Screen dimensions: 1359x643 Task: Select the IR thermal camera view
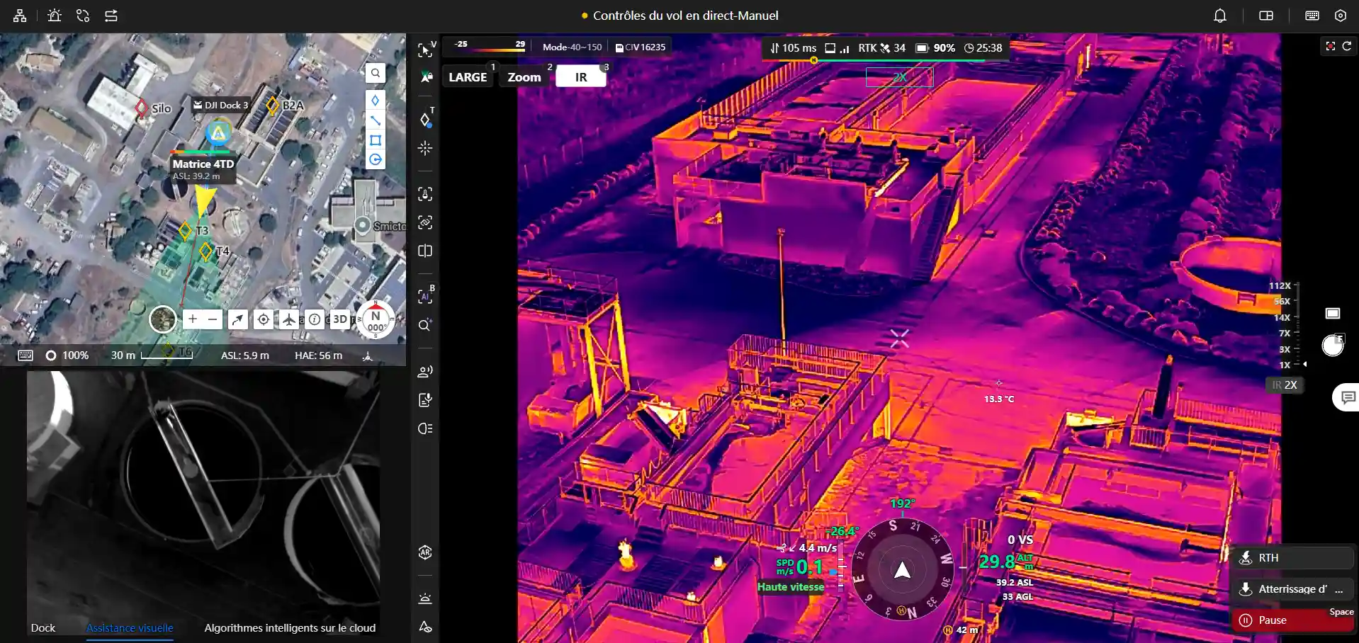581,76
